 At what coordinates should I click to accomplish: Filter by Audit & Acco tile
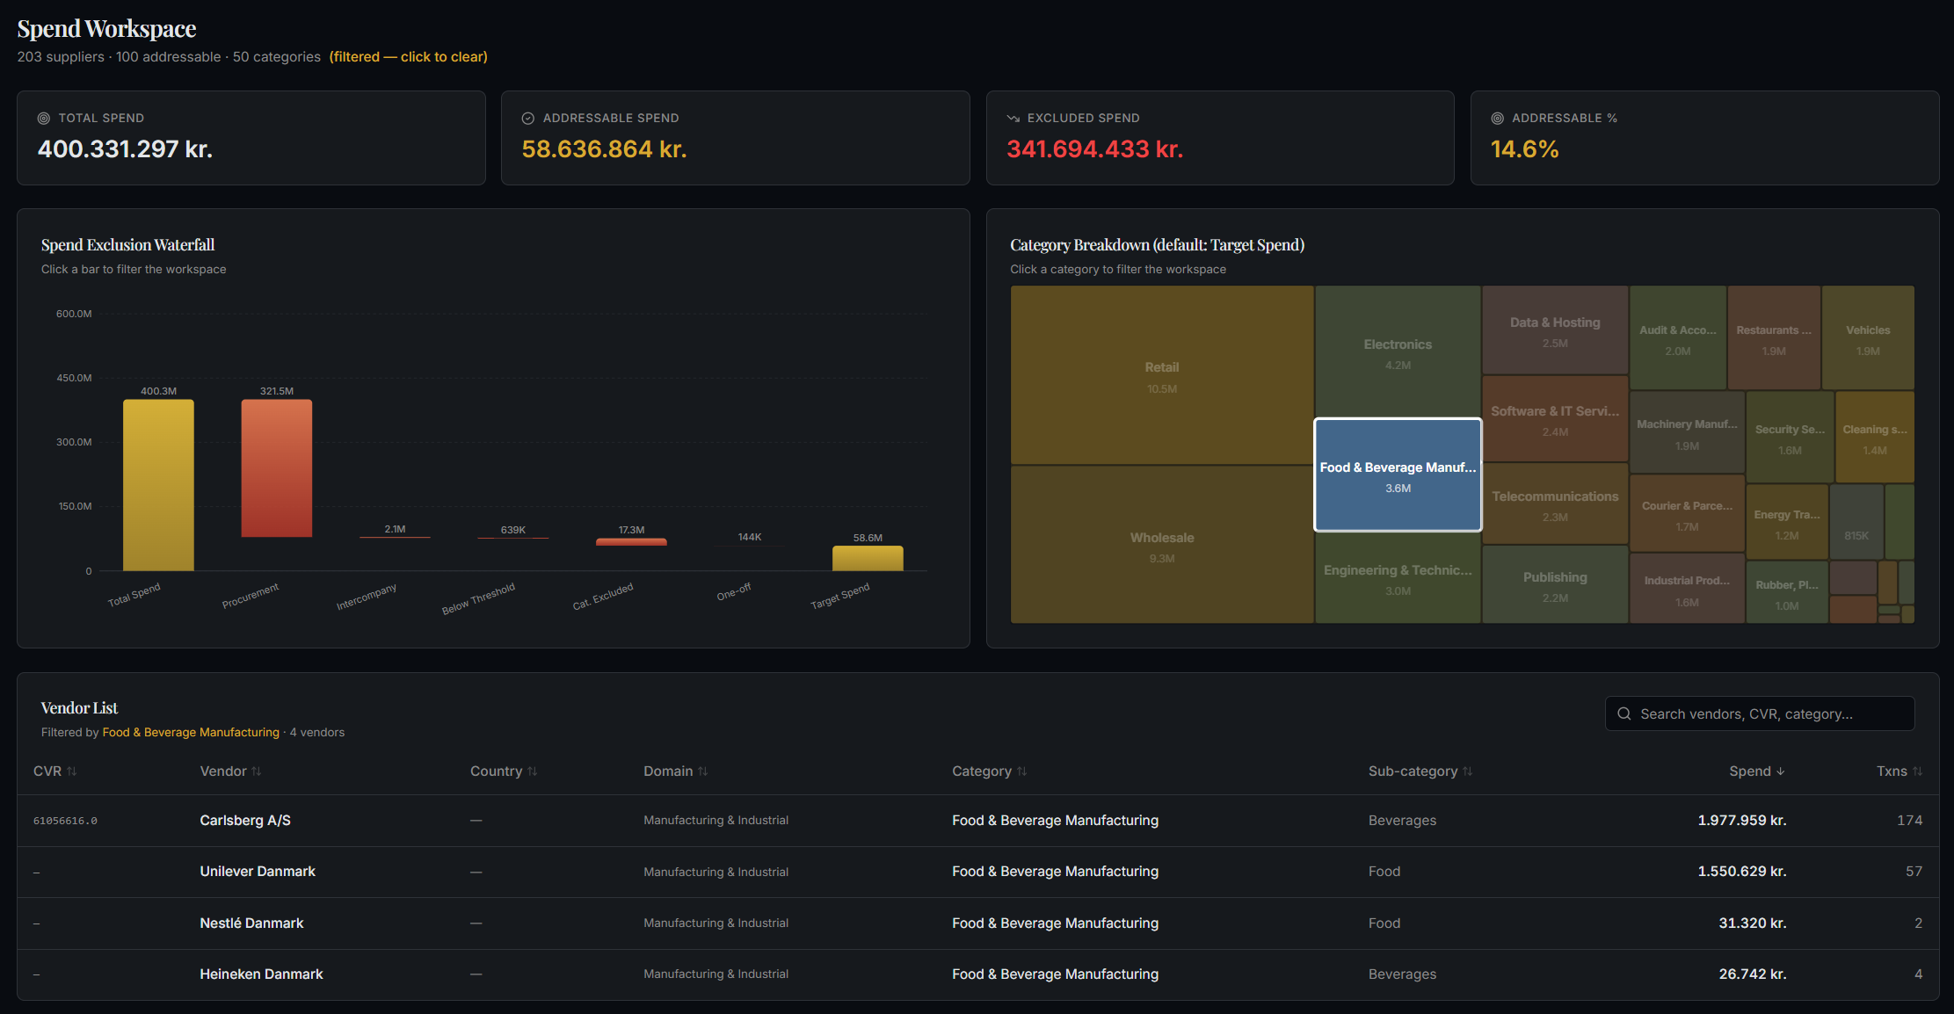point(1678,337)
